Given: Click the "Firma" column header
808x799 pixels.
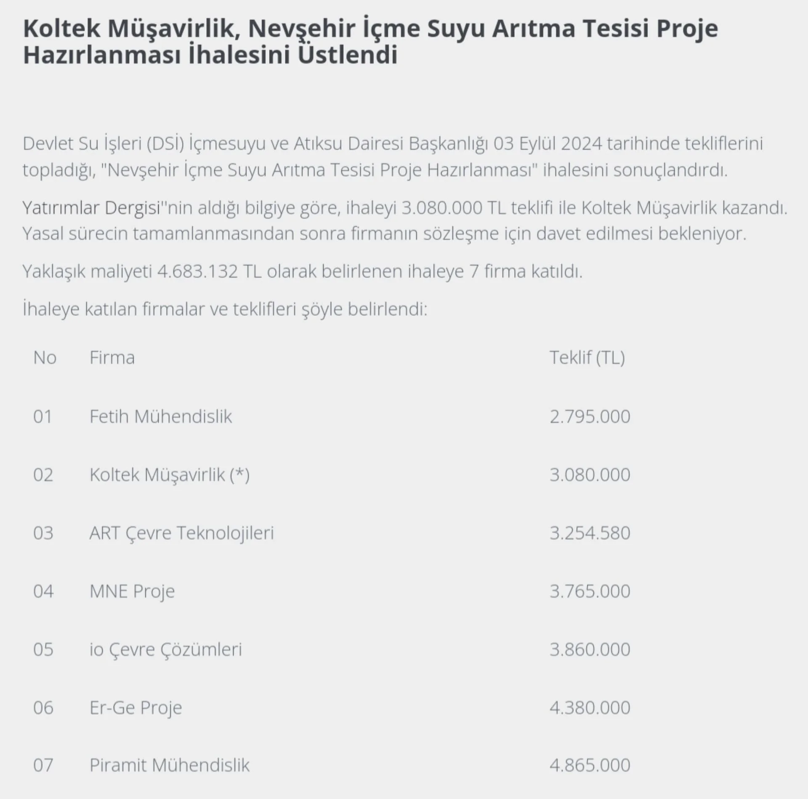Looking at the screenshot, I should click(112, 358).
